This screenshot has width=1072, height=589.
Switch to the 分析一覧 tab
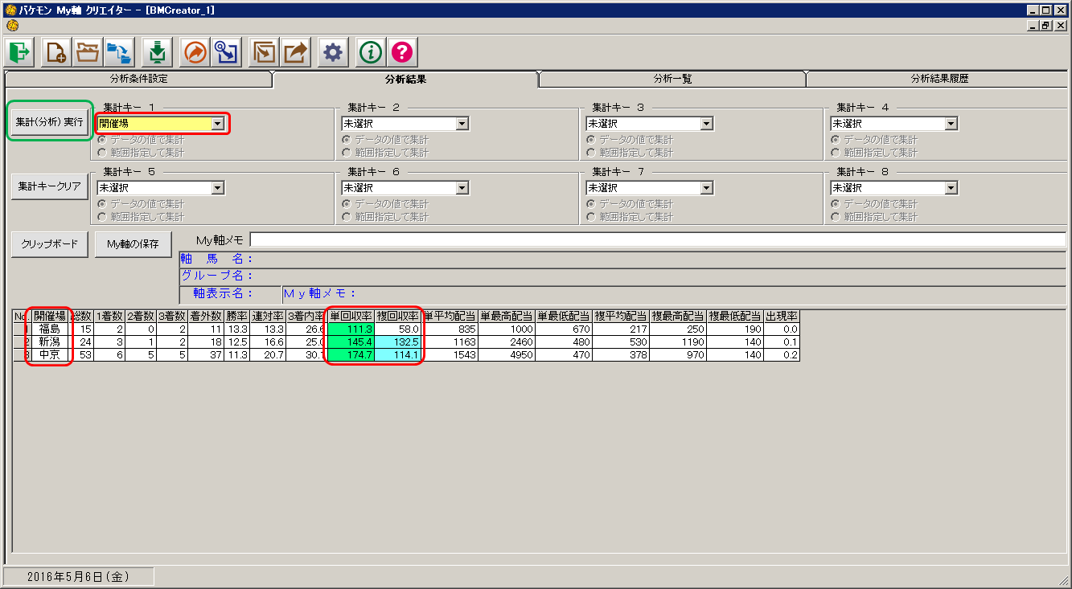click(672, 79)
